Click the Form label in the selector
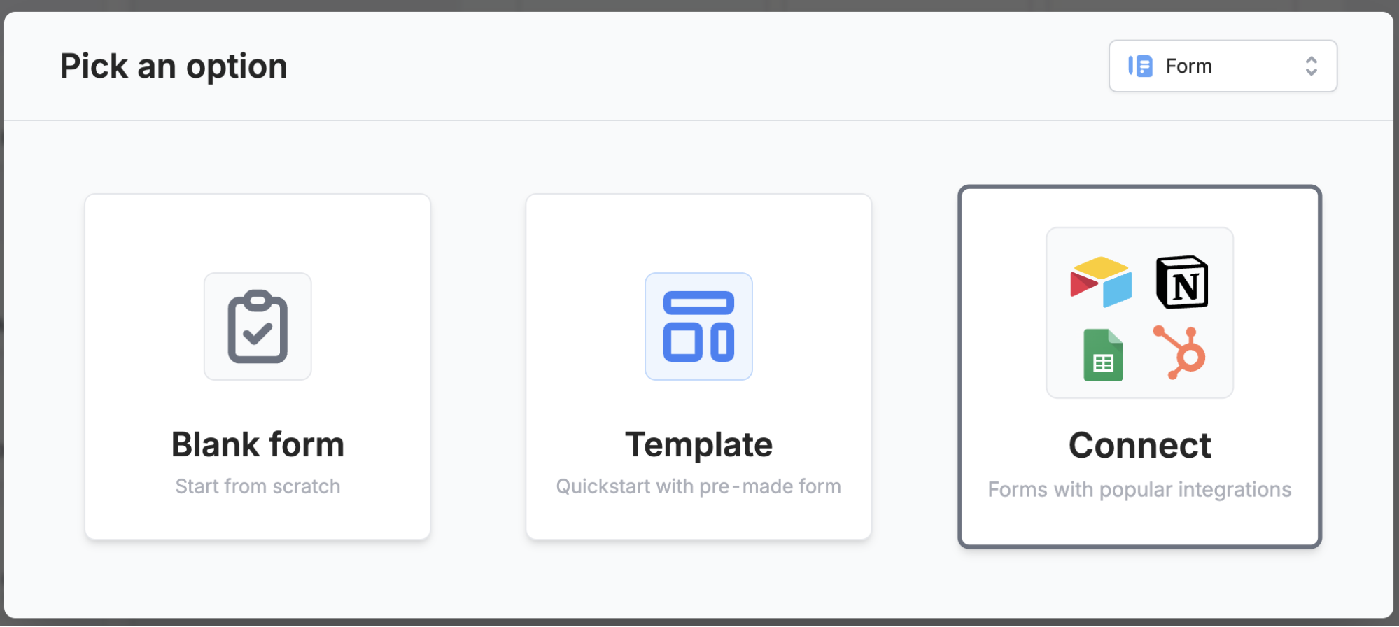The width and height of the screenshot is (1399, 627). 1188,66
